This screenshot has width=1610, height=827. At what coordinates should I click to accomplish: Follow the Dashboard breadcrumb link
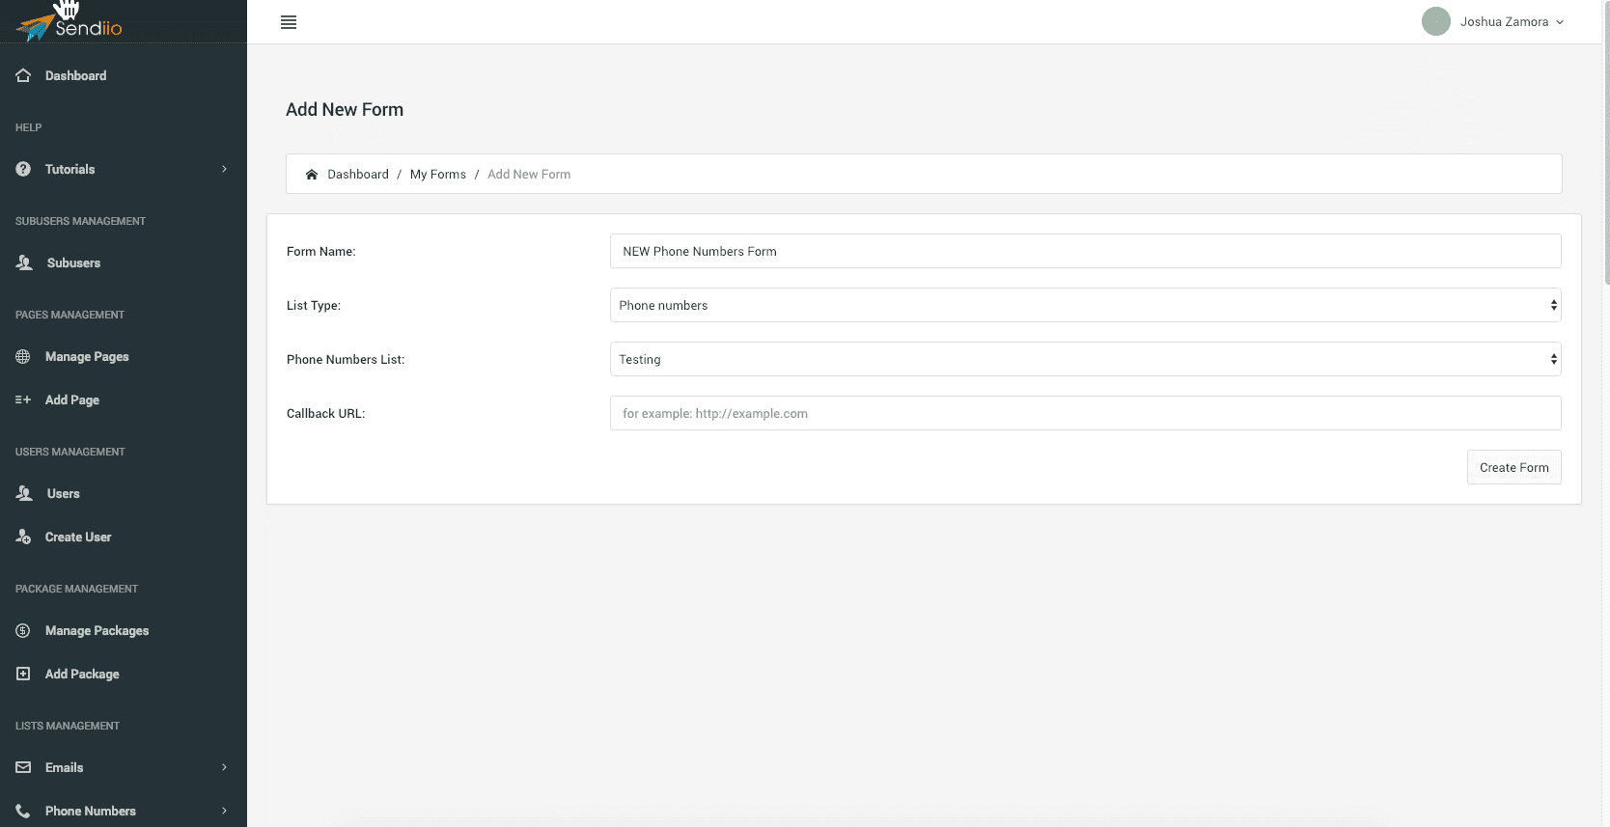358,174
